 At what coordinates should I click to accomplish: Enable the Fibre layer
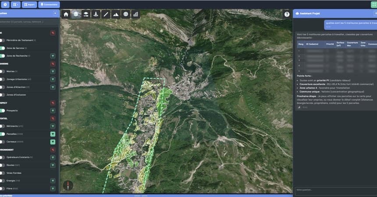pos(2,189)
